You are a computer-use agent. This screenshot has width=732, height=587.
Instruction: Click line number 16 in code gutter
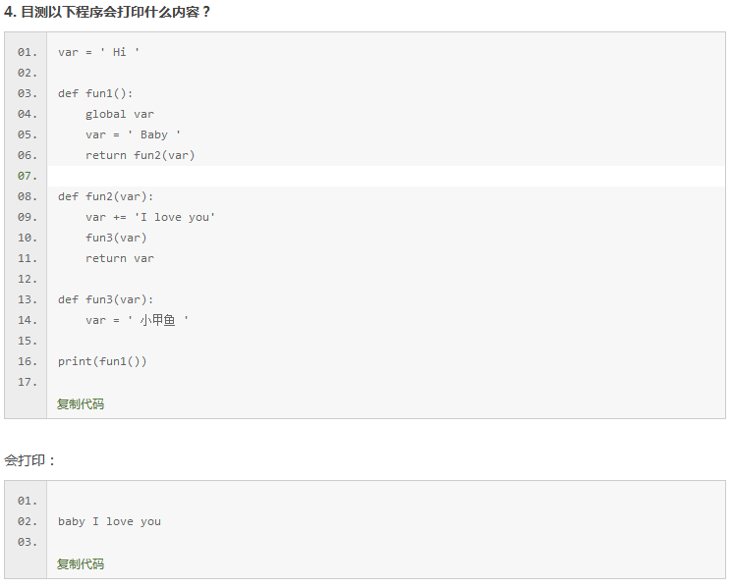click(x=28, y=361)
